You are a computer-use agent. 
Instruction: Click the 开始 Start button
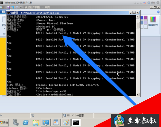pyautogui.click(x=4, y=122)
